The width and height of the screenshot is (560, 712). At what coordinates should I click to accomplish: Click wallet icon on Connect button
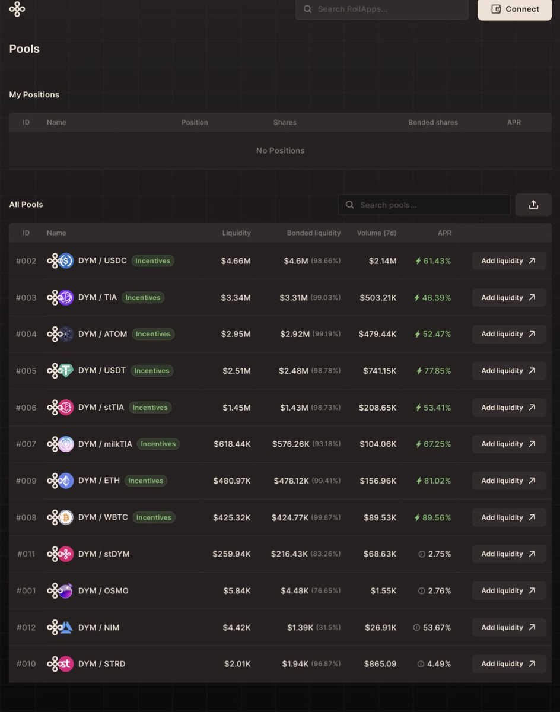tap(497, 9)
